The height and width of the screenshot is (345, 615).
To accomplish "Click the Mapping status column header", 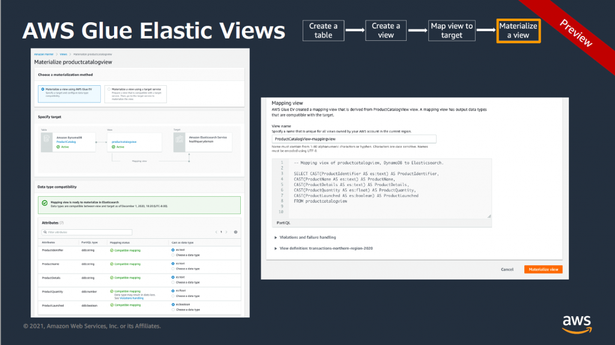I will click(120, 242).
